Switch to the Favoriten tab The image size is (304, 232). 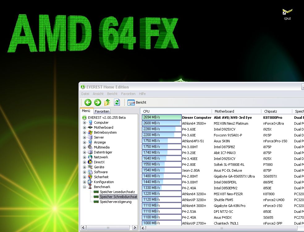[x=102, y=111]
